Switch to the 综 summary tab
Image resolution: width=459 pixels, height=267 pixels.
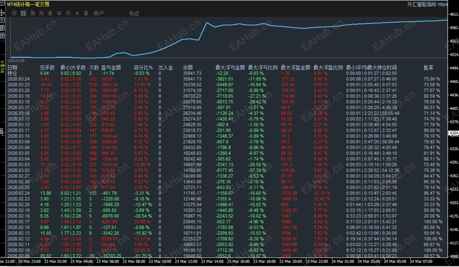tap(14, 13)
